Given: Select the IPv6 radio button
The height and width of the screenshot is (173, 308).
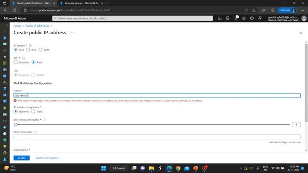Looking at the screenshot, I should [x=28, y=50].
